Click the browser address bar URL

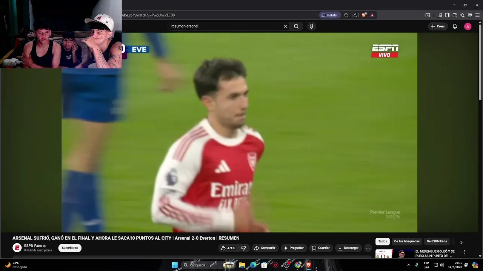pyautogui.click(x=148, y=15)
